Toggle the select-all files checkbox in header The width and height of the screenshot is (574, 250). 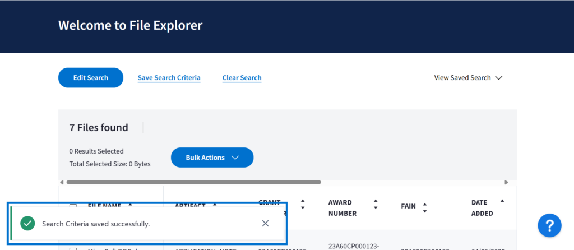tap(73, 206)
